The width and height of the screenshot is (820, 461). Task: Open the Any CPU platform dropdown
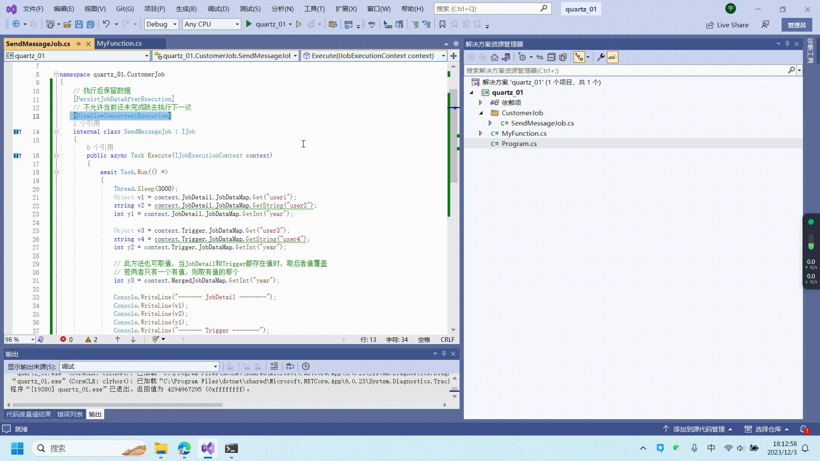click(211, 24)
